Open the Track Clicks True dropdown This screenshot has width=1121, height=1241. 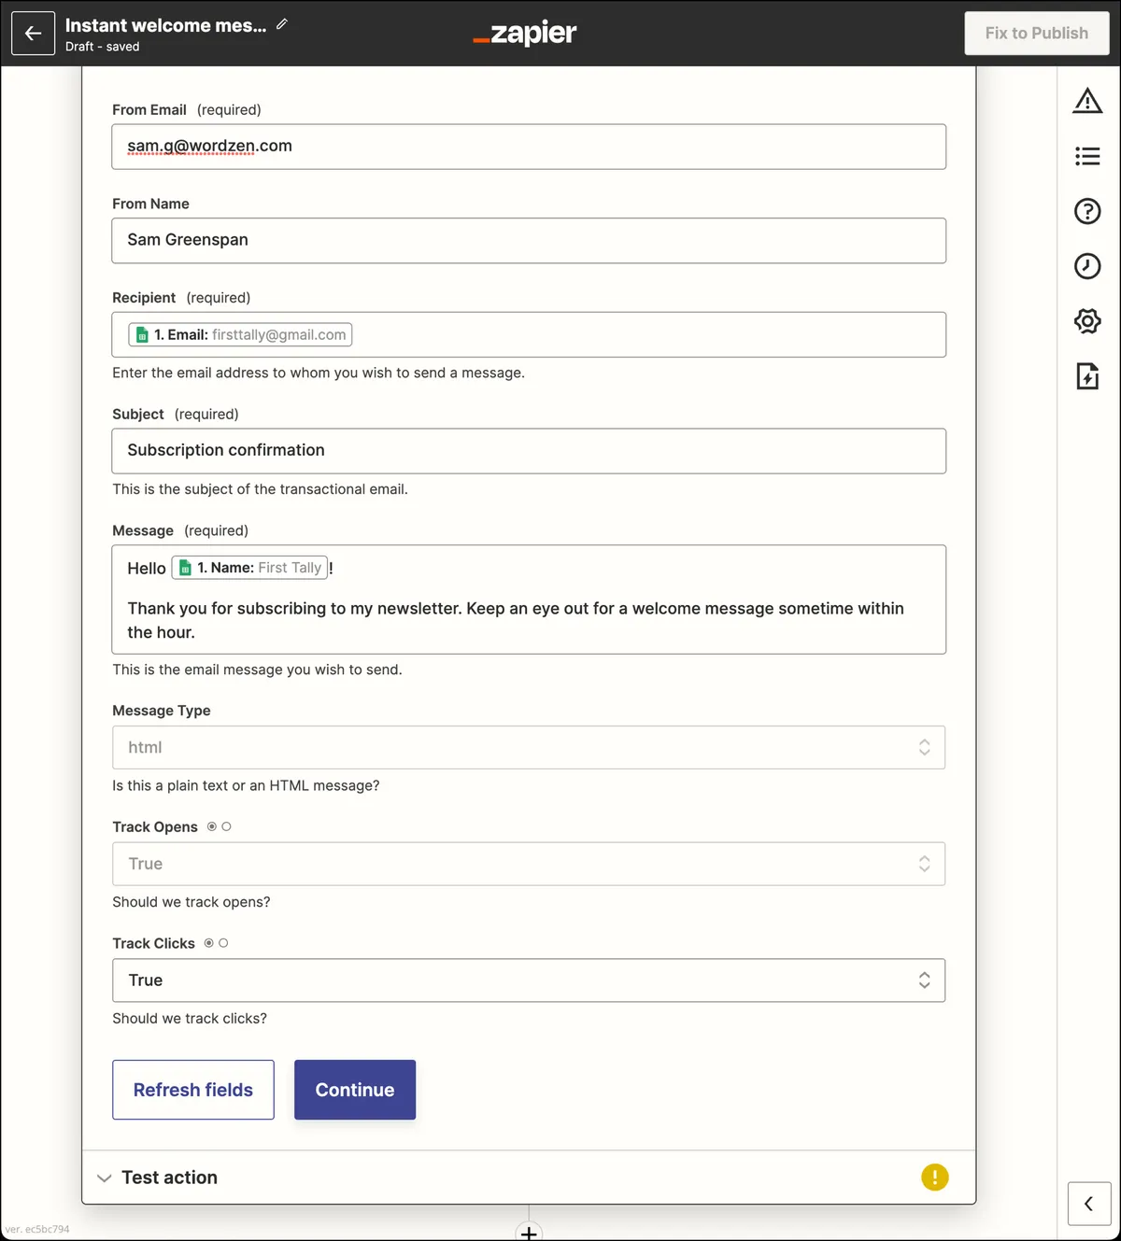[x=529, y=980]
